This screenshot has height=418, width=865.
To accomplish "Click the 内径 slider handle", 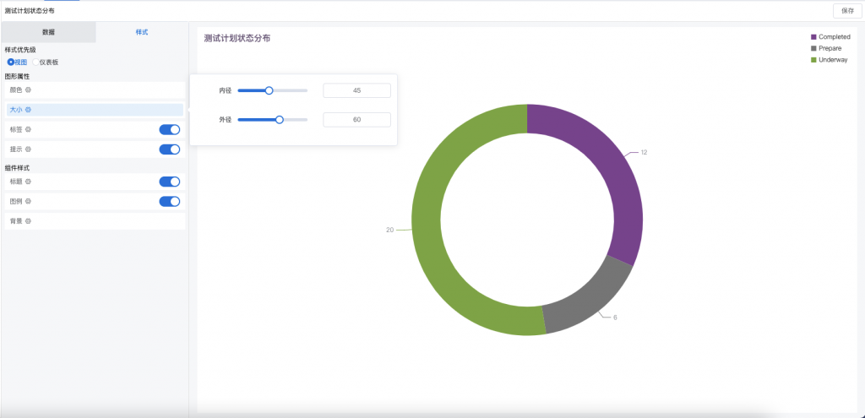I will click(x=269, y=90).
